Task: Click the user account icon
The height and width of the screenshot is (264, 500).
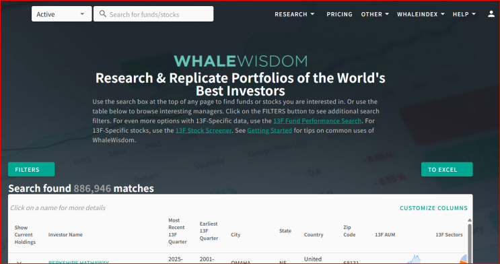Action: pos(491,14)
